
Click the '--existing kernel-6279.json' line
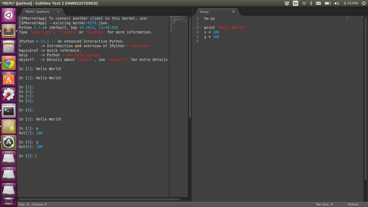(63, 23)
